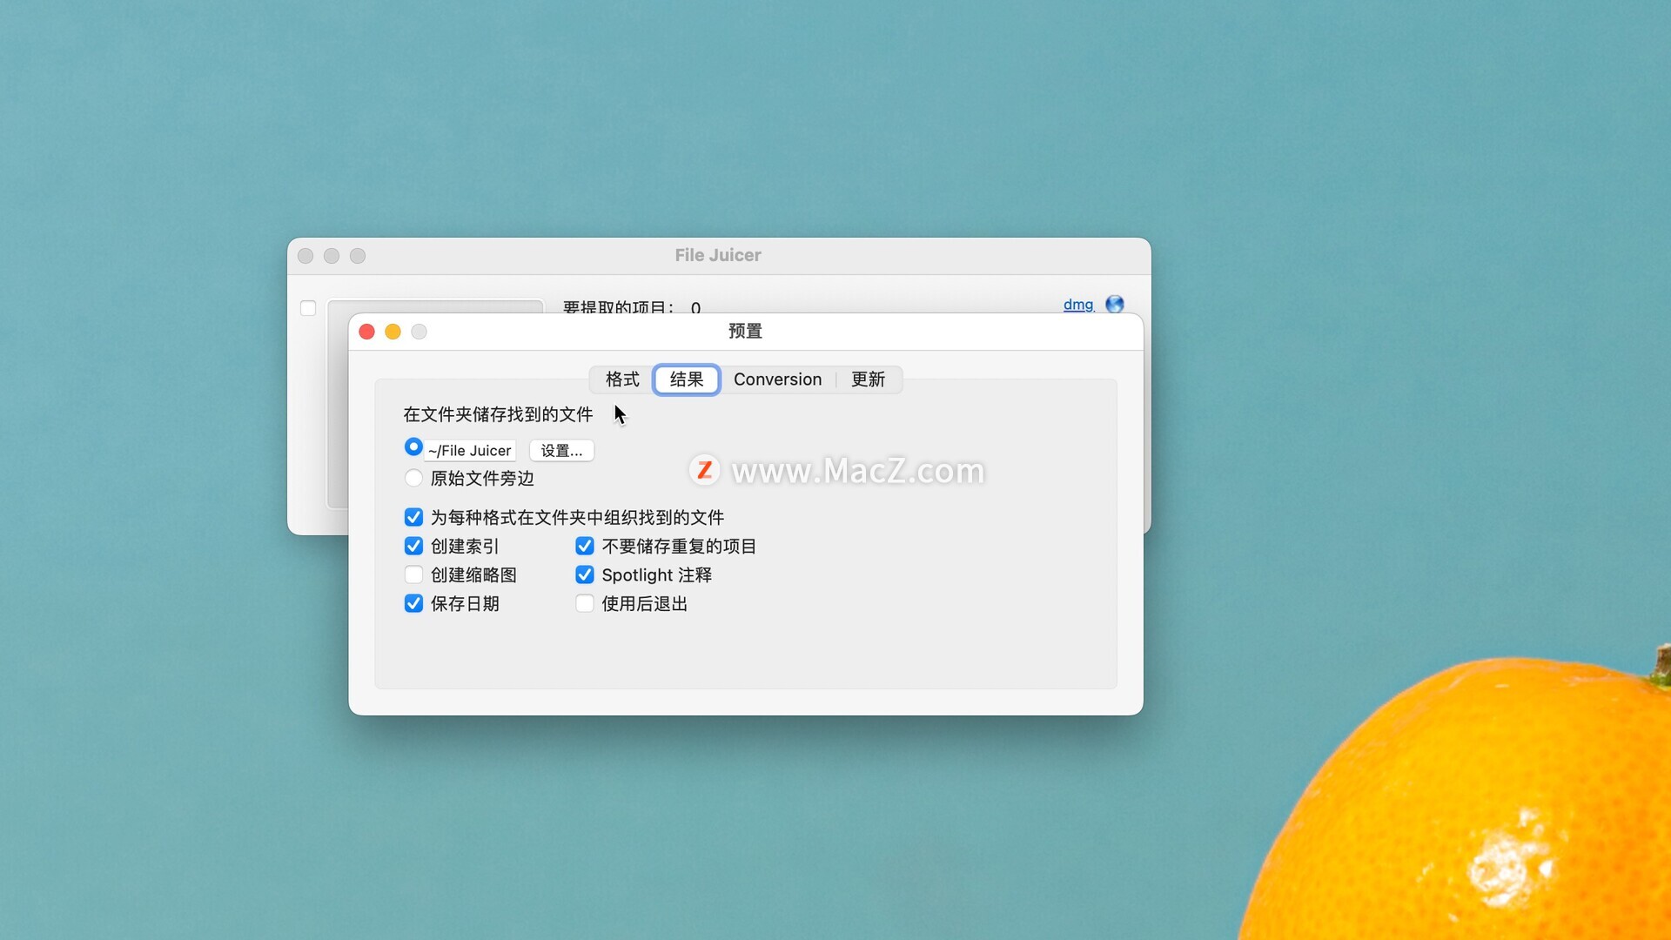Open the Conversion tab
The height and width of the screenshot is (940, 1671).
coord(777,379)
